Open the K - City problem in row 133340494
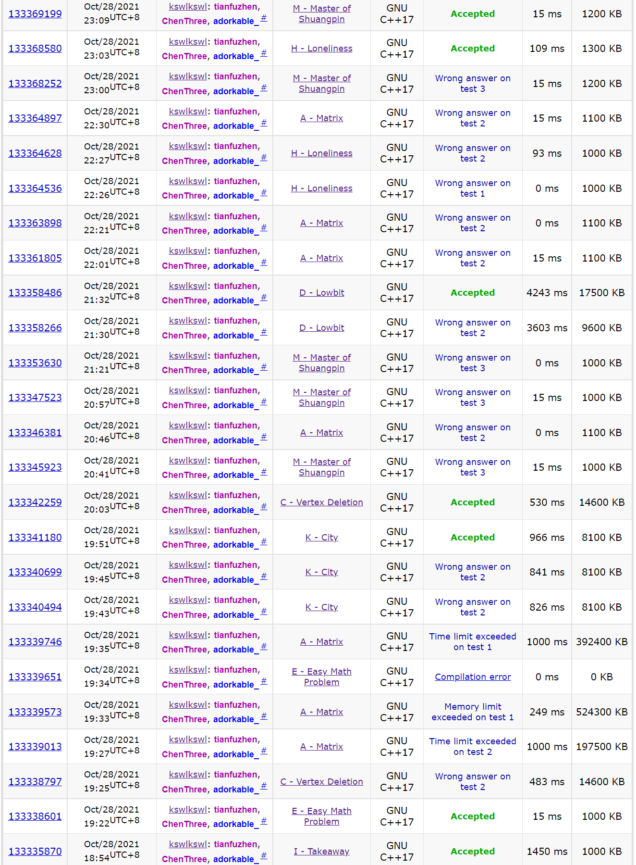This screenshot has width=636, height=865. point(321,607)
